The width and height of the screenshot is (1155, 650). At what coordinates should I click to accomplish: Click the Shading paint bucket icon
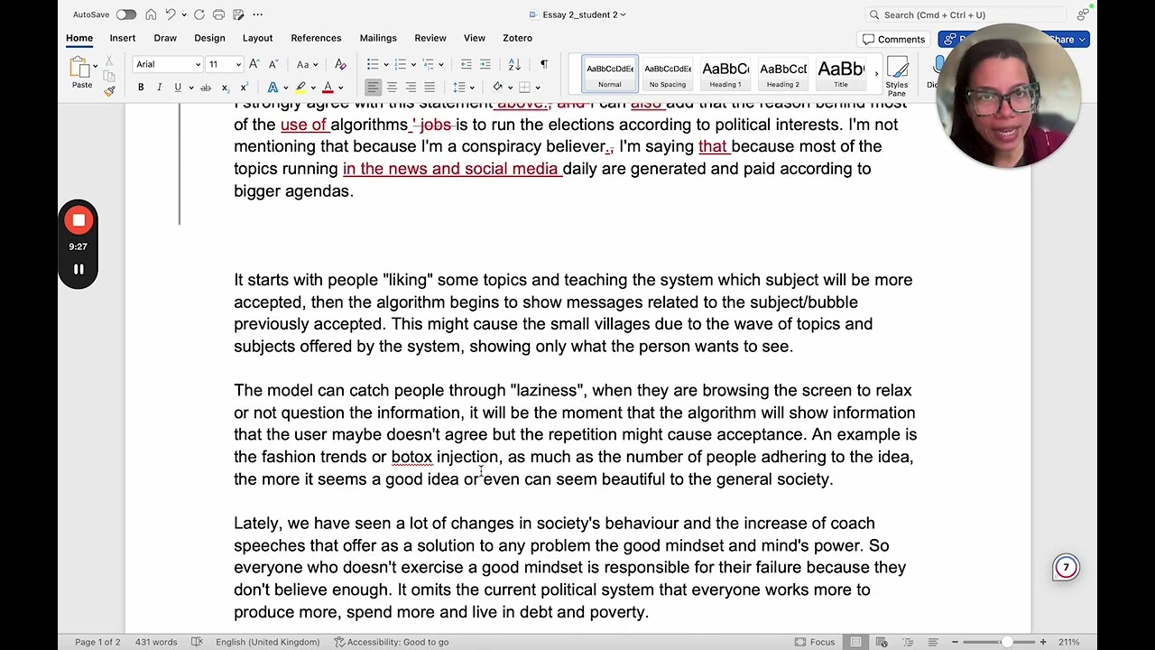click(x=497, y=88)
